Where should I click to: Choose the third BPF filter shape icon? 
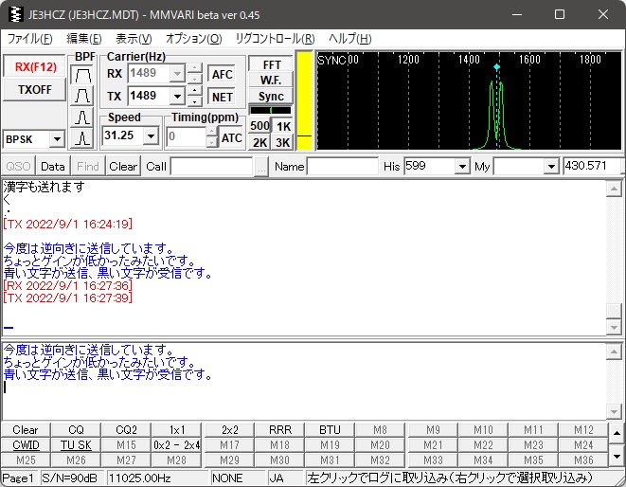pyautogui.click(x=83, y=117)
